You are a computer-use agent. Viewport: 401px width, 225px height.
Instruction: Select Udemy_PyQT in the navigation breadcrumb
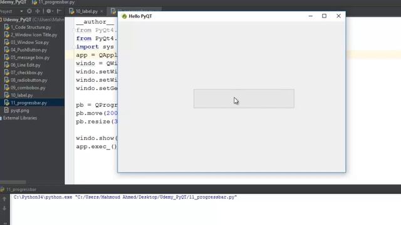click(13, 2)
